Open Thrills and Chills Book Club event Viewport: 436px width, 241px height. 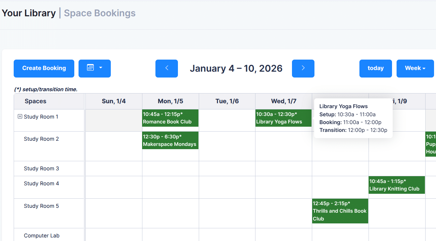pos(340,211)
